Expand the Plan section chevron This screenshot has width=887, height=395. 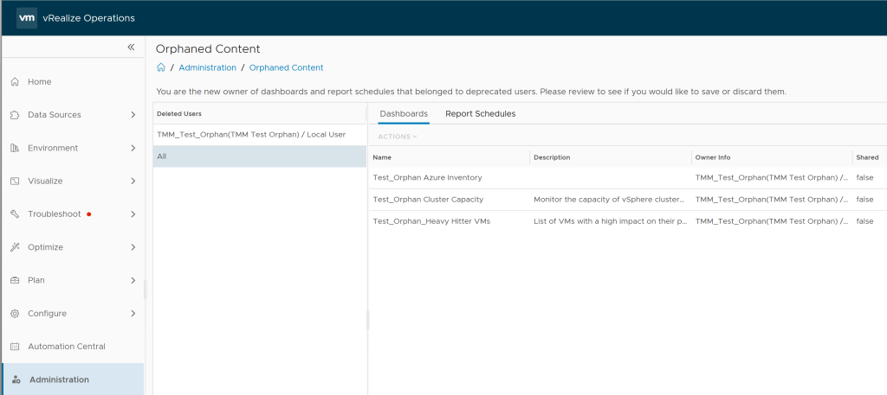tap(133, 280)
